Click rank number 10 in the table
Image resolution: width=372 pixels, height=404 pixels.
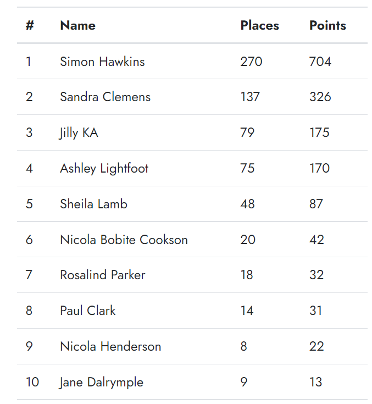pos(32,382)
